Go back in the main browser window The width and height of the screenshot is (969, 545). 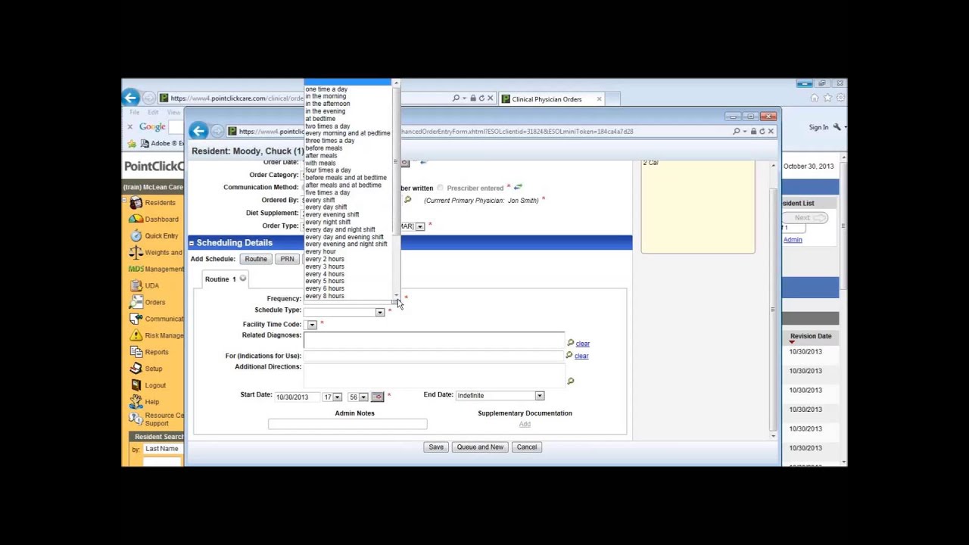tap(130, 98)
